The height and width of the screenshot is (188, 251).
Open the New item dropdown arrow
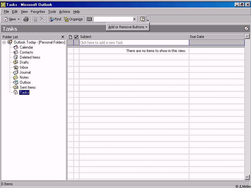[19, 19]
